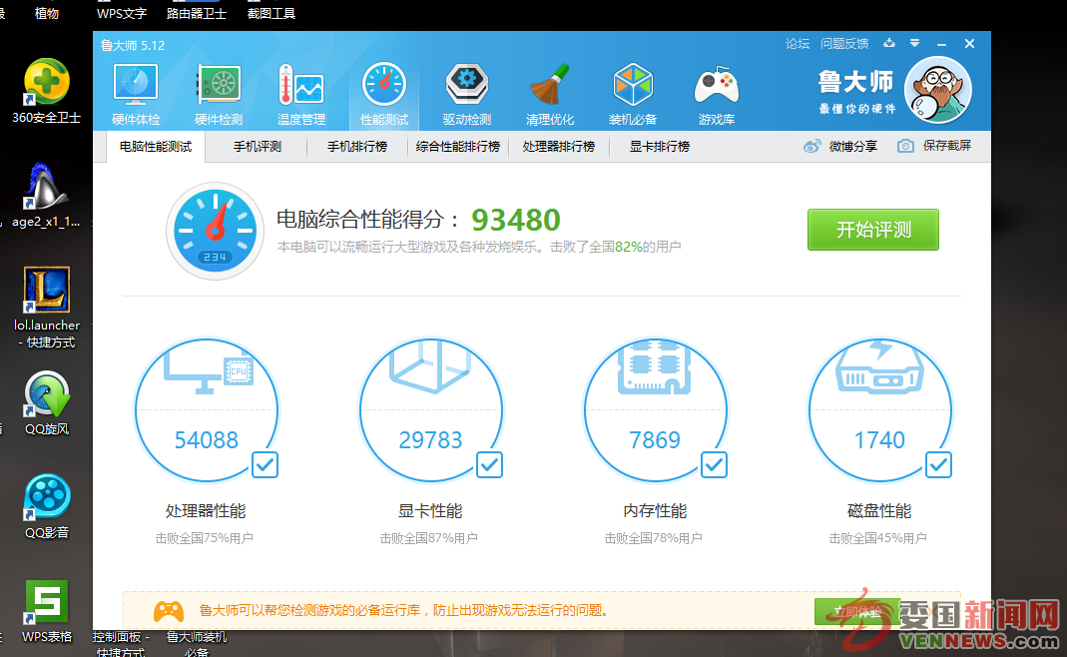Click the processor score circle 54088
The width and height of the screenshot is (1067, 657).
click(207, 410)
